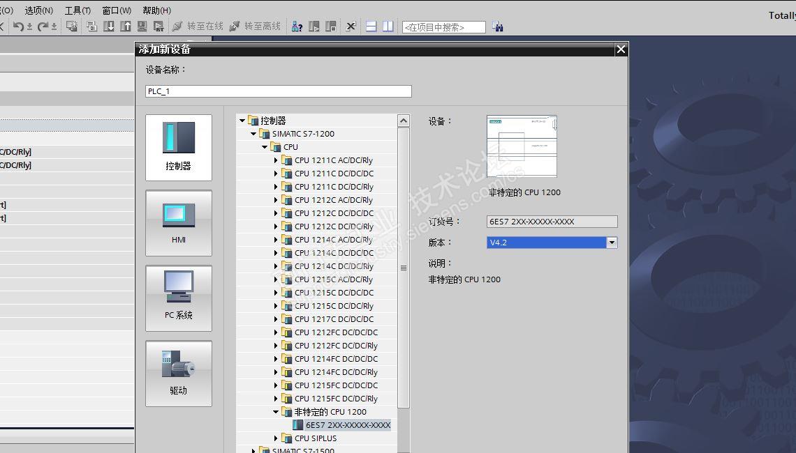
Task: Click the device name field PLC_1
Action: (278, 91)
